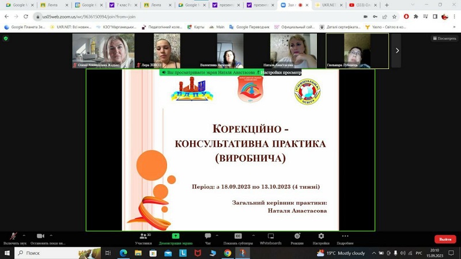Click the red Leave meeting button
Image resolution: width=461 pixels, height=259 pixels.
click(445, 239)
